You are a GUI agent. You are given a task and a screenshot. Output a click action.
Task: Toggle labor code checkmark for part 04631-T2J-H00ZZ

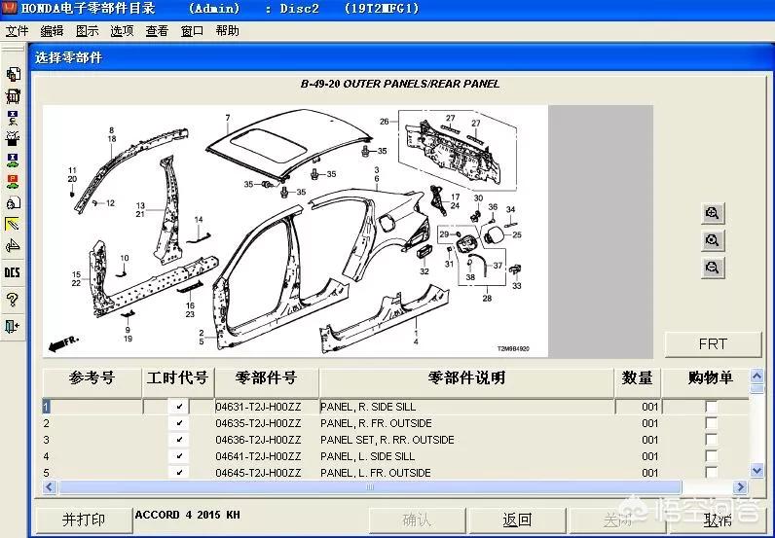179,407
